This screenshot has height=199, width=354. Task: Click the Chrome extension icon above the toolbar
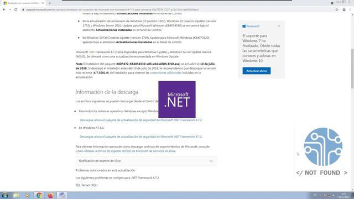point(332,3)
